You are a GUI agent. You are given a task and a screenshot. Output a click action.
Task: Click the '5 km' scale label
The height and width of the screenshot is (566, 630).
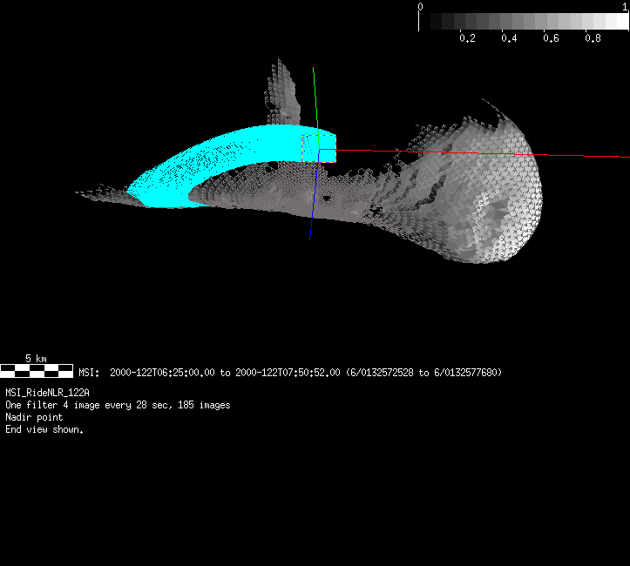(36, 358)
